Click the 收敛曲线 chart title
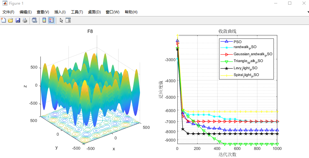 (x=227, y=31)
